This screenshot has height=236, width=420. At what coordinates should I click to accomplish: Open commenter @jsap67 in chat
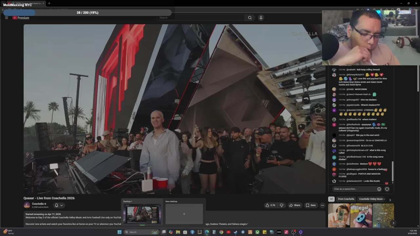[351, 135]
